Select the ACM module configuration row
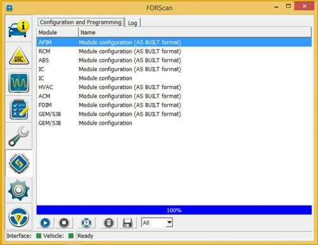 coord(174,96)
